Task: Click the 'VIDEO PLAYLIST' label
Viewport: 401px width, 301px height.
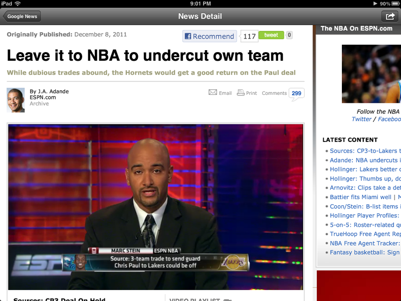Action: pos(194,299)
